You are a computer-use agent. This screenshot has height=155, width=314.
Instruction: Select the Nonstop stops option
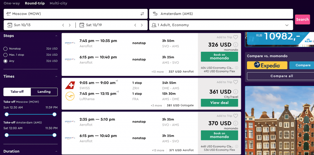6,49
